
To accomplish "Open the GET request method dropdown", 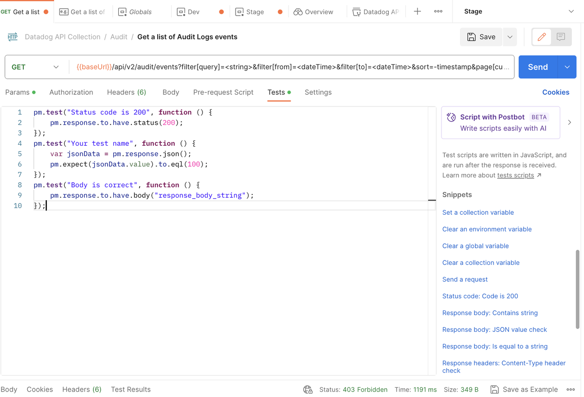I will [x=36, y=67].
